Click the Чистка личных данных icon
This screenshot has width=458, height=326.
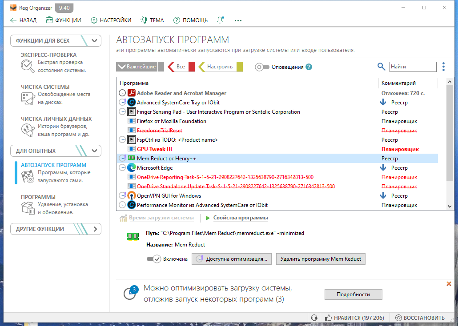tap(28, 130)
